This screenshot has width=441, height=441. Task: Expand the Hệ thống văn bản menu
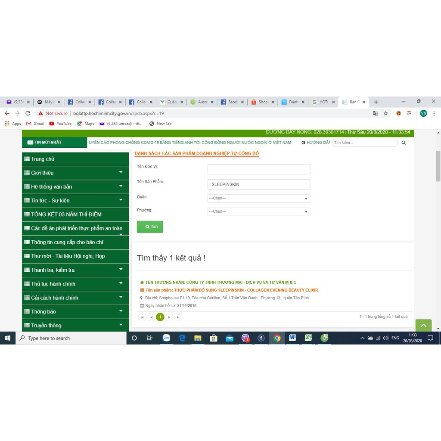point(121,186)
